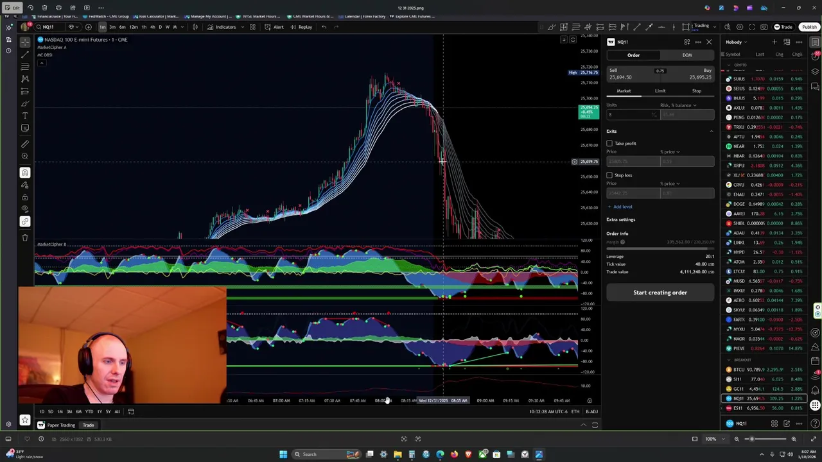This screenshot has width=822, height=462.
Task: Click the Add level link
Action: (x=620, y=207)
